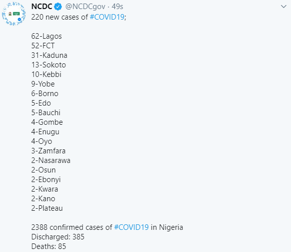Click the 'Discharged: 385' text line
The height and width of the screenshot is (252, 291).
pyautogui.click(x=58, y=237)
